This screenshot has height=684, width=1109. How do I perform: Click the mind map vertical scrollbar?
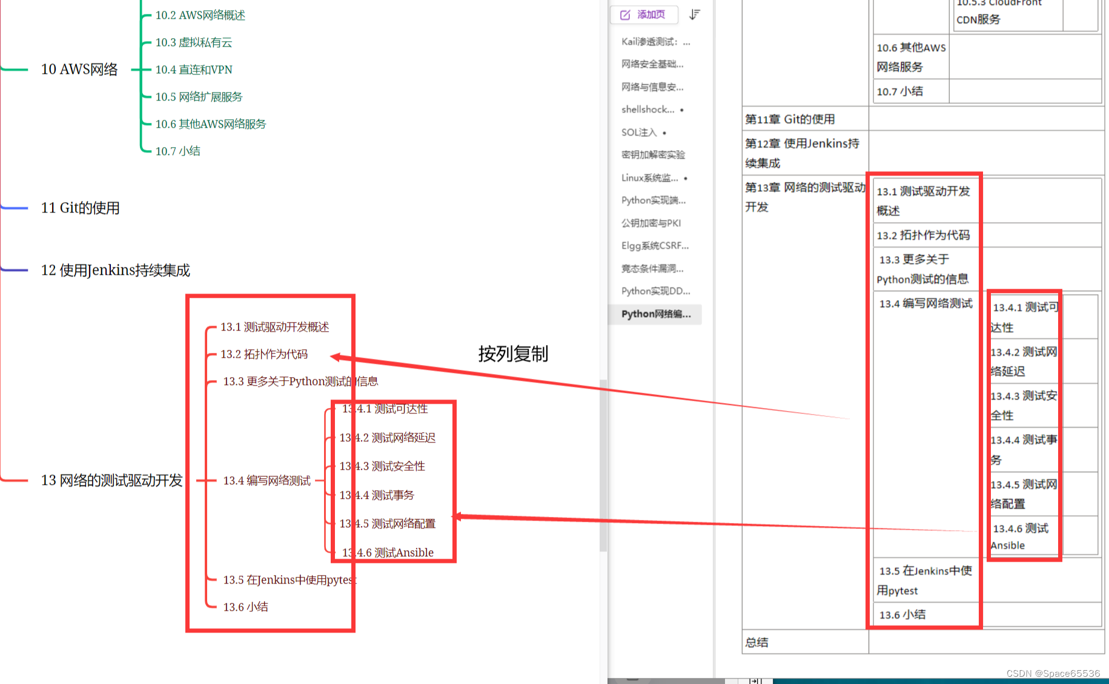click(x=603, y=466)
